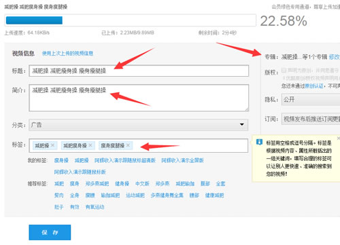Click the blue info icon in tooltip
This screenshot has width=340, height=245.
point(259,142)
